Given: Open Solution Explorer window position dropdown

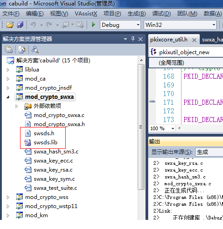Looking at the screenshot, I should [x=125, y=39].
